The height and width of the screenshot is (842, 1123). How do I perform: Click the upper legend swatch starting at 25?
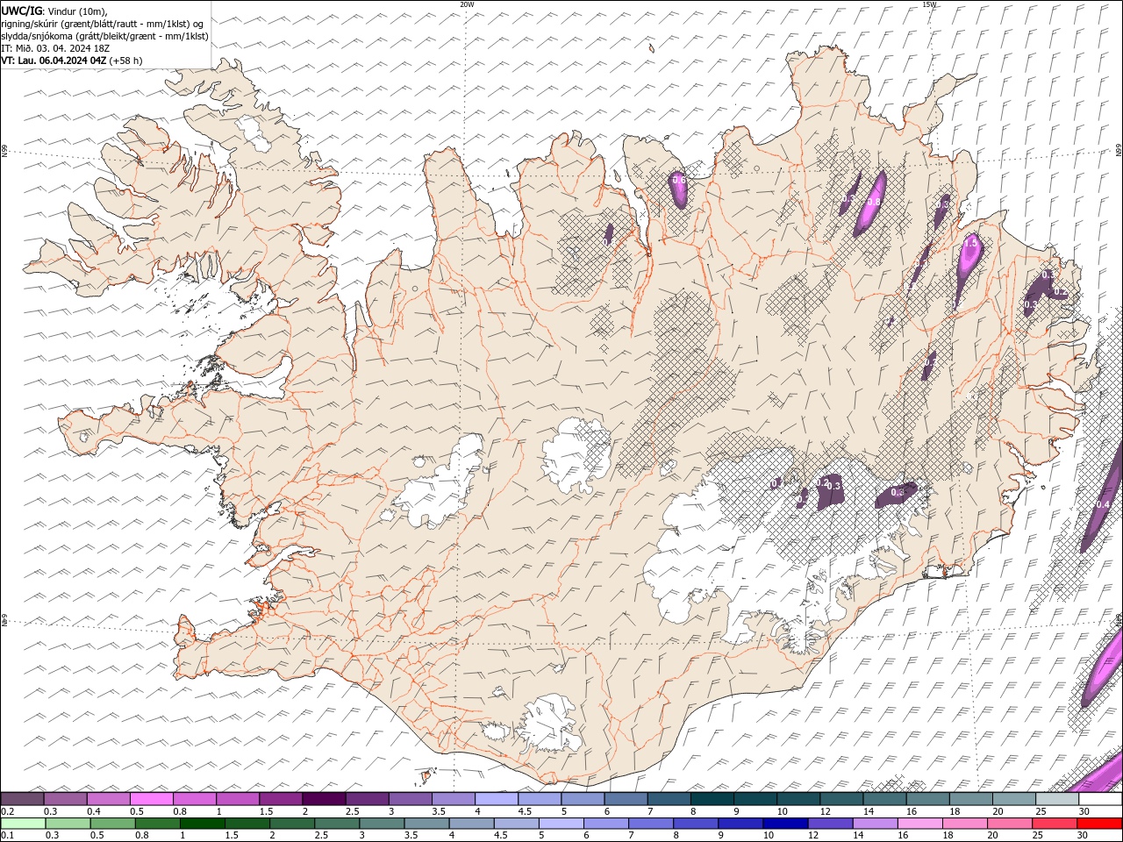1055,799
